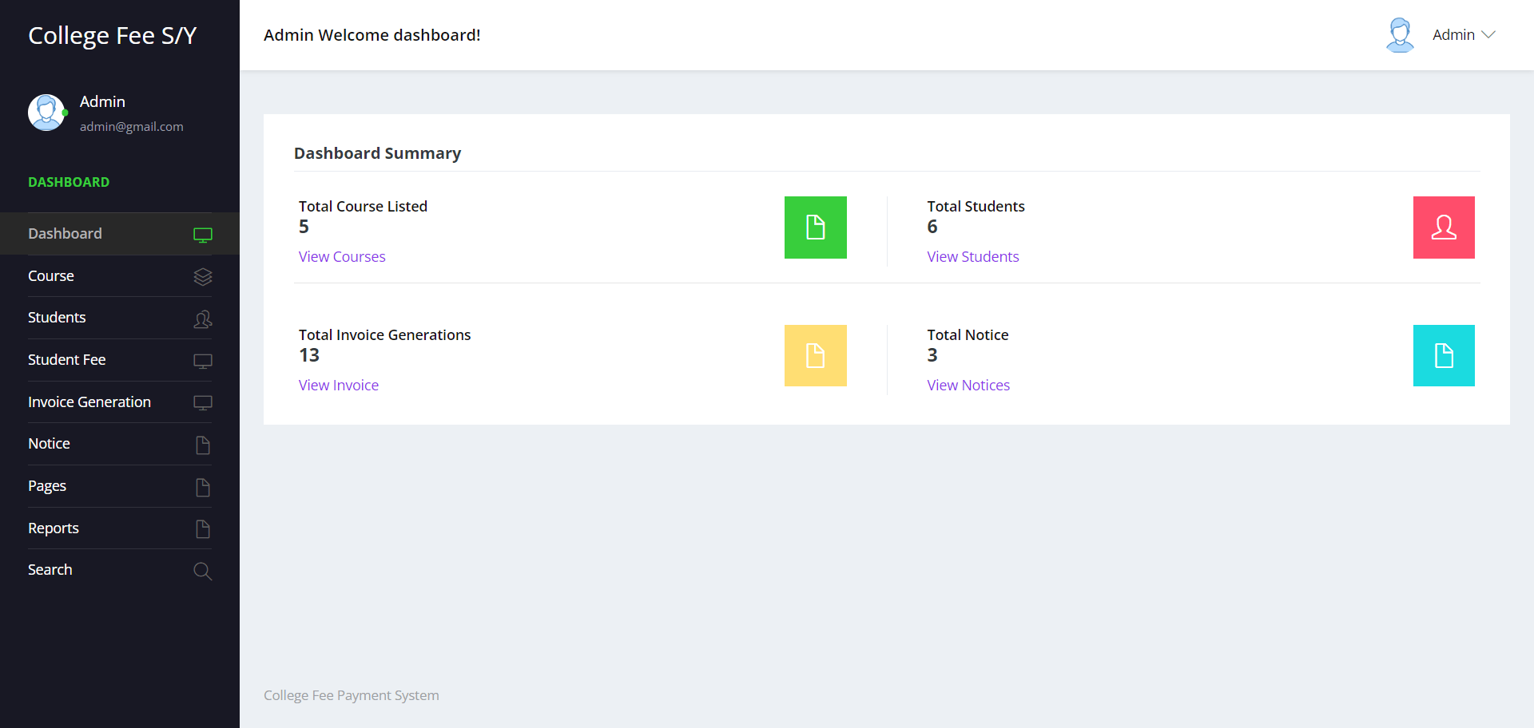Click the Dashboard monitor icon in sidebar
Image resolution: width=1534 pixels, height=728 pixels.
[x=202, y=234]
